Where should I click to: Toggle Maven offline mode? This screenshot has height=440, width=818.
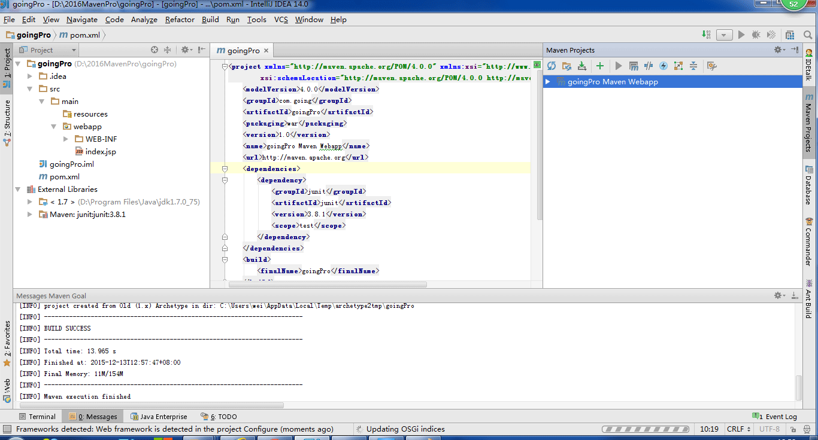coord(649,66)
